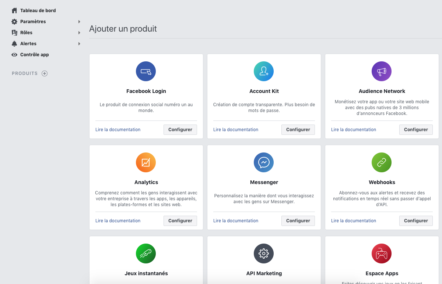This screenshot has width=442, height=284.
Task: Click the Messenger description text
Action: pyautogui.click(x=264, y=199)
